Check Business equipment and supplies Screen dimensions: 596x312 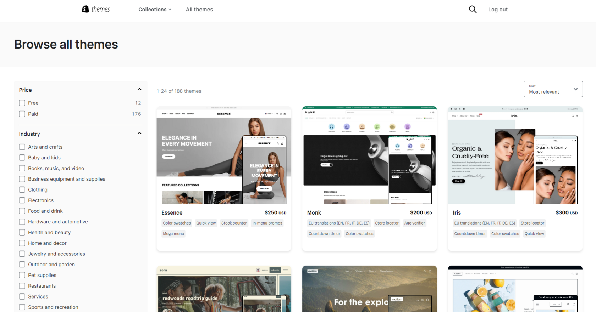22,179
